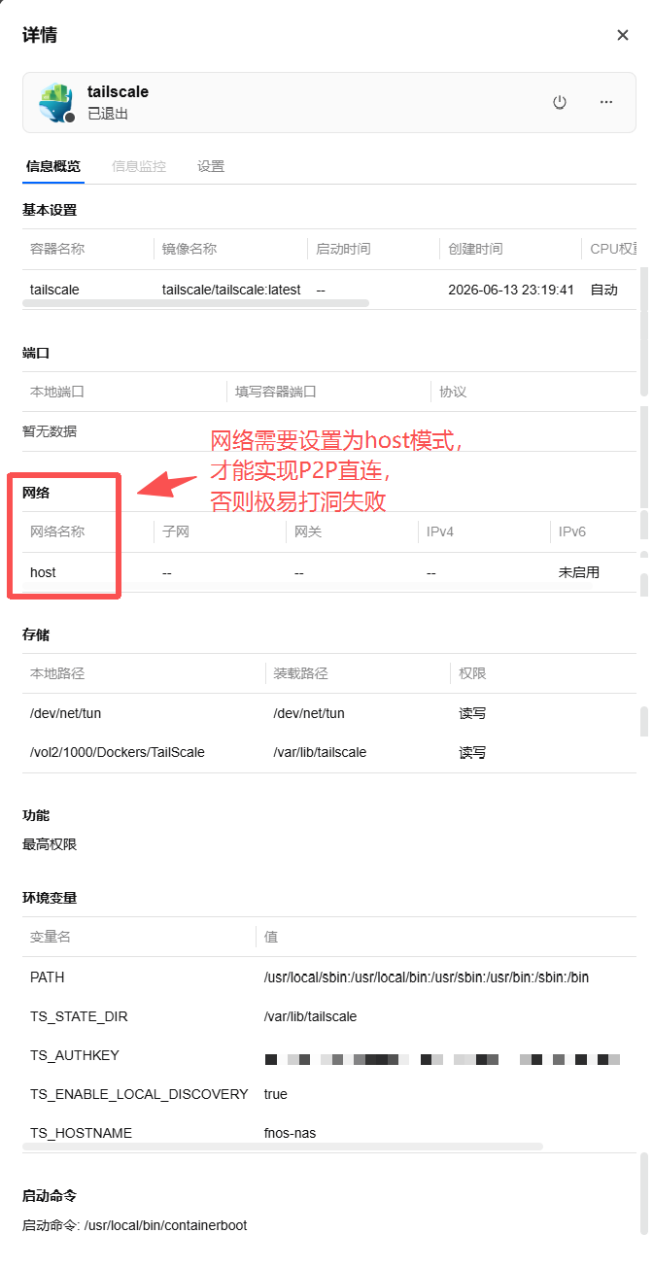The width and height of the screenshot is (653, 1268).
Task: Click the TS_ENABLE_LOCAL_DISCOVERY variable name
Action: pyautogui.click(x=139, y=1094)
